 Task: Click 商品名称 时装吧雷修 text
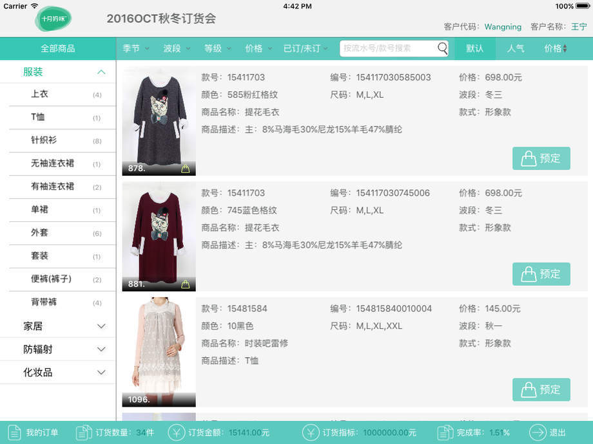click(x=245, y=343)
